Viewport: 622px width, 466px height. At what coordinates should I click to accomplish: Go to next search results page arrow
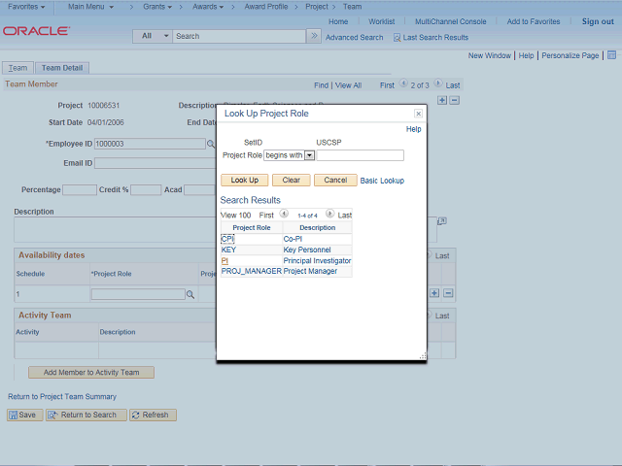pyautogui.click(x=329, y=215)
